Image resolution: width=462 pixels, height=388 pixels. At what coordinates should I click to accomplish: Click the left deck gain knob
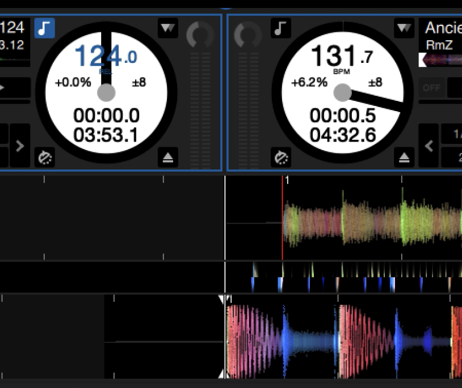200,35
